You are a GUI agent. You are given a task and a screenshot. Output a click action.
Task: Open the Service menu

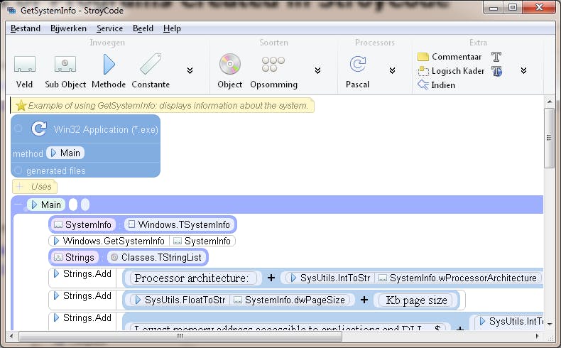point(109,28)
